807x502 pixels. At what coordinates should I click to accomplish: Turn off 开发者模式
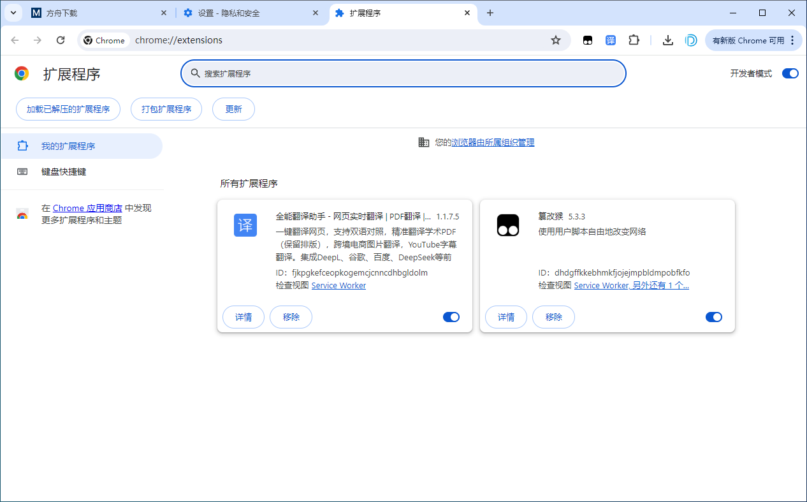(790, 73)
